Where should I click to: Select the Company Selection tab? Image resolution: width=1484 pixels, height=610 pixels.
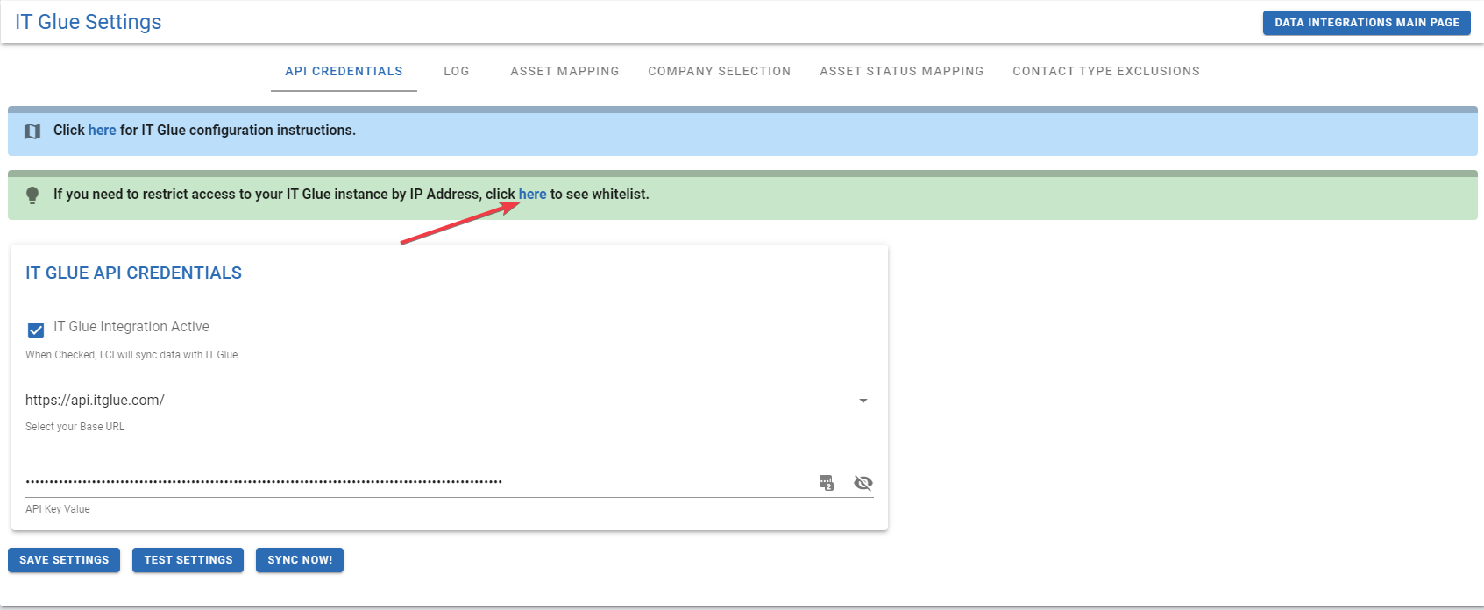tap(719, 71)
